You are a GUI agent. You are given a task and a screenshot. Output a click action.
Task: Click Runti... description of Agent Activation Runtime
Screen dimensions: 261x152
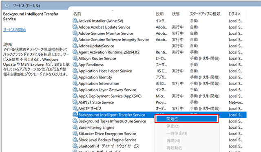pos(161,52)
